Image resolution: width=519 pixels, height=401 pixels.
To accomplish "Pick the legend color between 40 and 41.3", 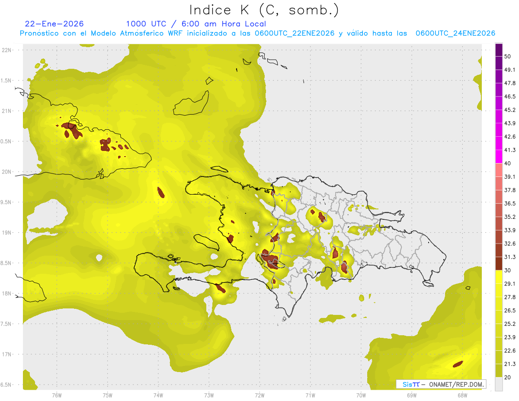I will (499, 157).
